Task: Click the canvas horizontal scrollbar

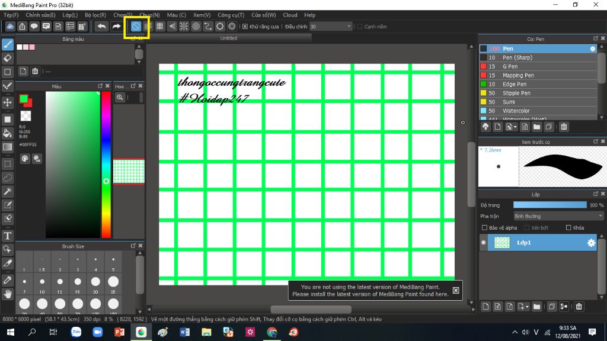Action: coord(311,309)
